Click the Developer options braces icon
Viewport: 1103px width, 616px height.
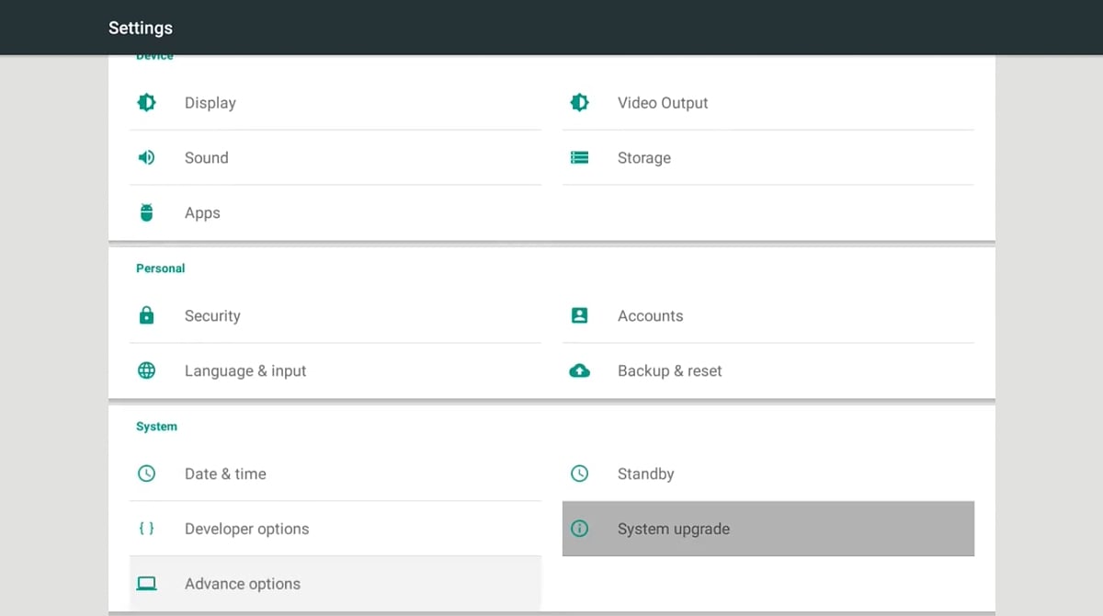pyautogui.click(x=146, y=529)
